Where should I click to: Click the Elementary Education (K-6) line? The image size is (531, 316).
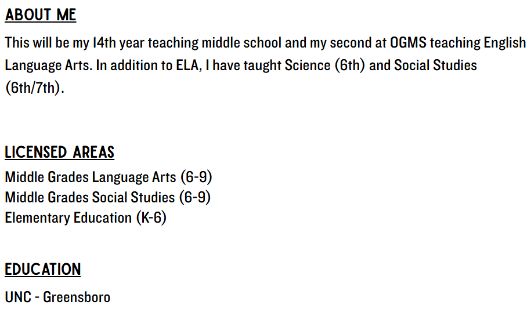(85, 218)
